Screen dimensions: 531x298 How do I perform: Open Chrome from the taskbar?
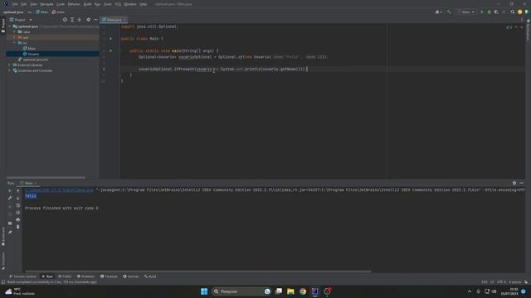tap(303, 291)
